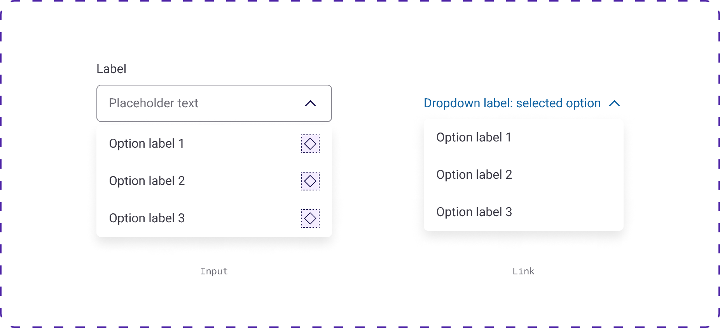Click the Input caption below the left dropdown
Screen dimensions: 720x328
[214, 271]
